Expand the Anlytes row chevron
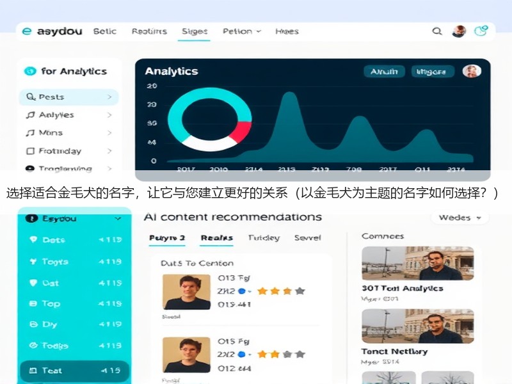 pyautogui.click(x=109, y=115)
